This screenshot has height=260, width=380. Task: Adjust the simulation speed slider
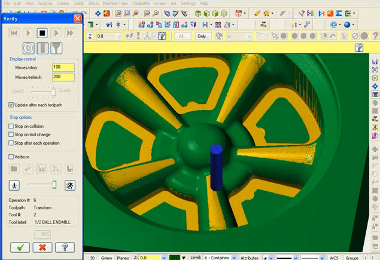54,185
